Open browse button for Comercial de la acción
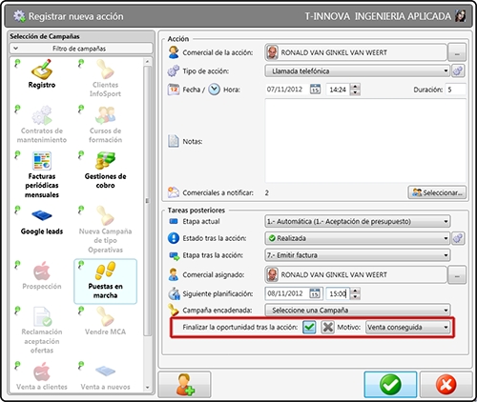Screen dimensions: 477x402 click(x=457, y=52)
